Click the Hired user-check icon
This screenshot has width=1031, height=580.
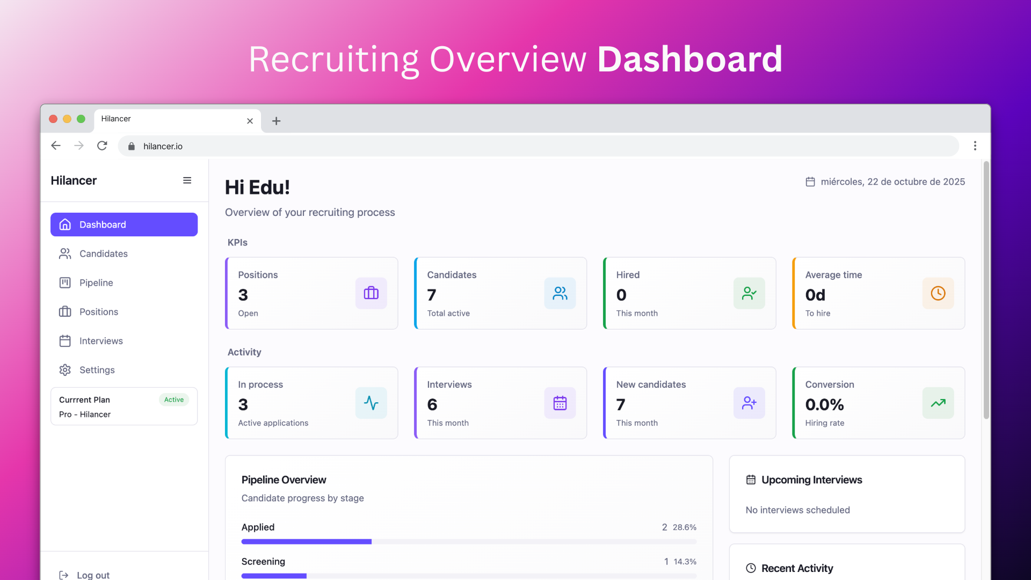[749, 293]
